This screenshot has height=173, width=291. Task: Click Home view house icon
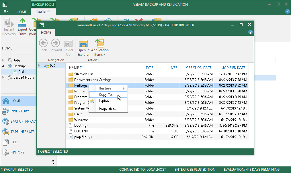(x=5, y=101)
